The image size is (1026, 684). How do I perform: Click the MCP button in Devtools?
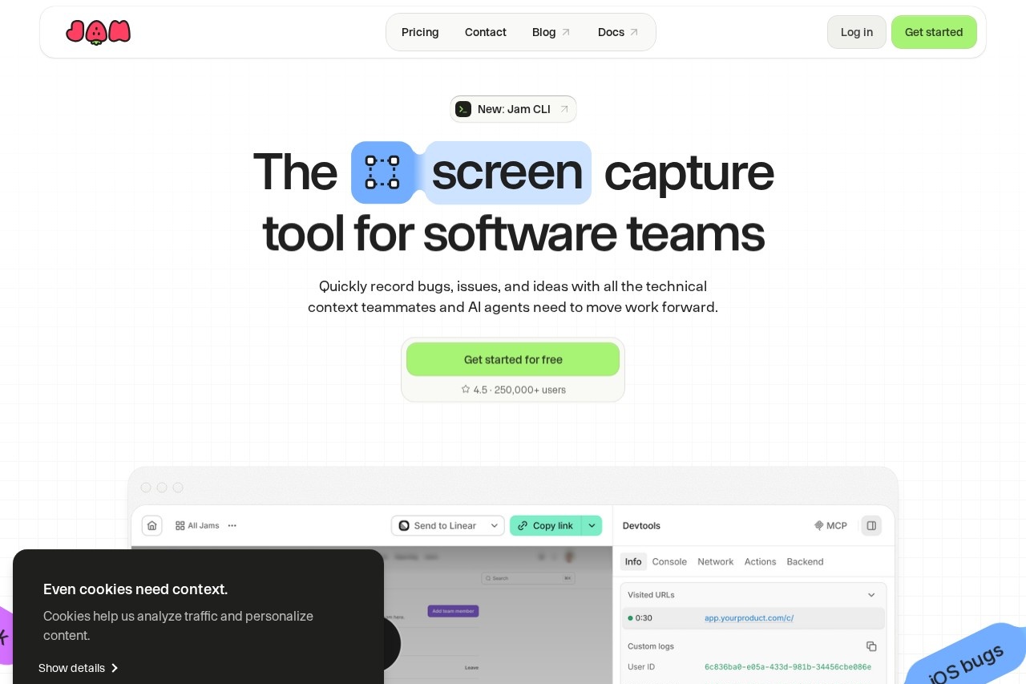830,525
